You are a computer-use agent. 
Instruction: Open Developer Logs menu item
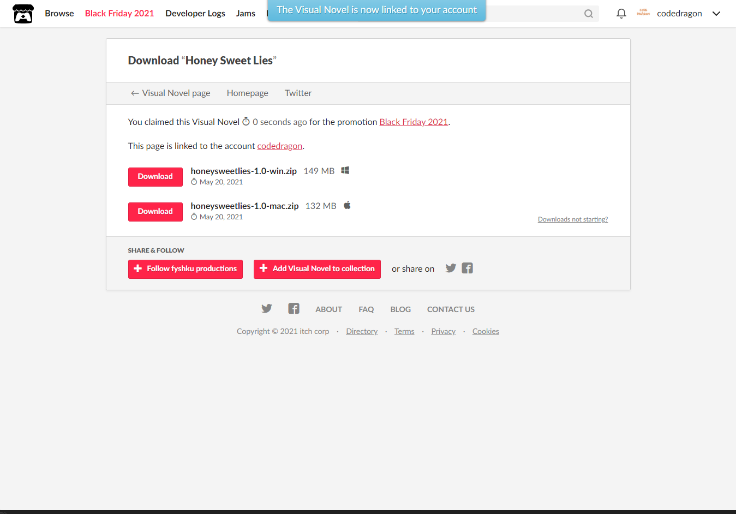click(x=195, y=14)
